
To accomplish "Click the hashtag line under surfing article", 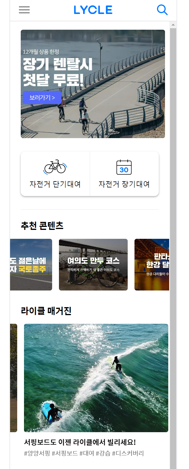I will 84,453.
